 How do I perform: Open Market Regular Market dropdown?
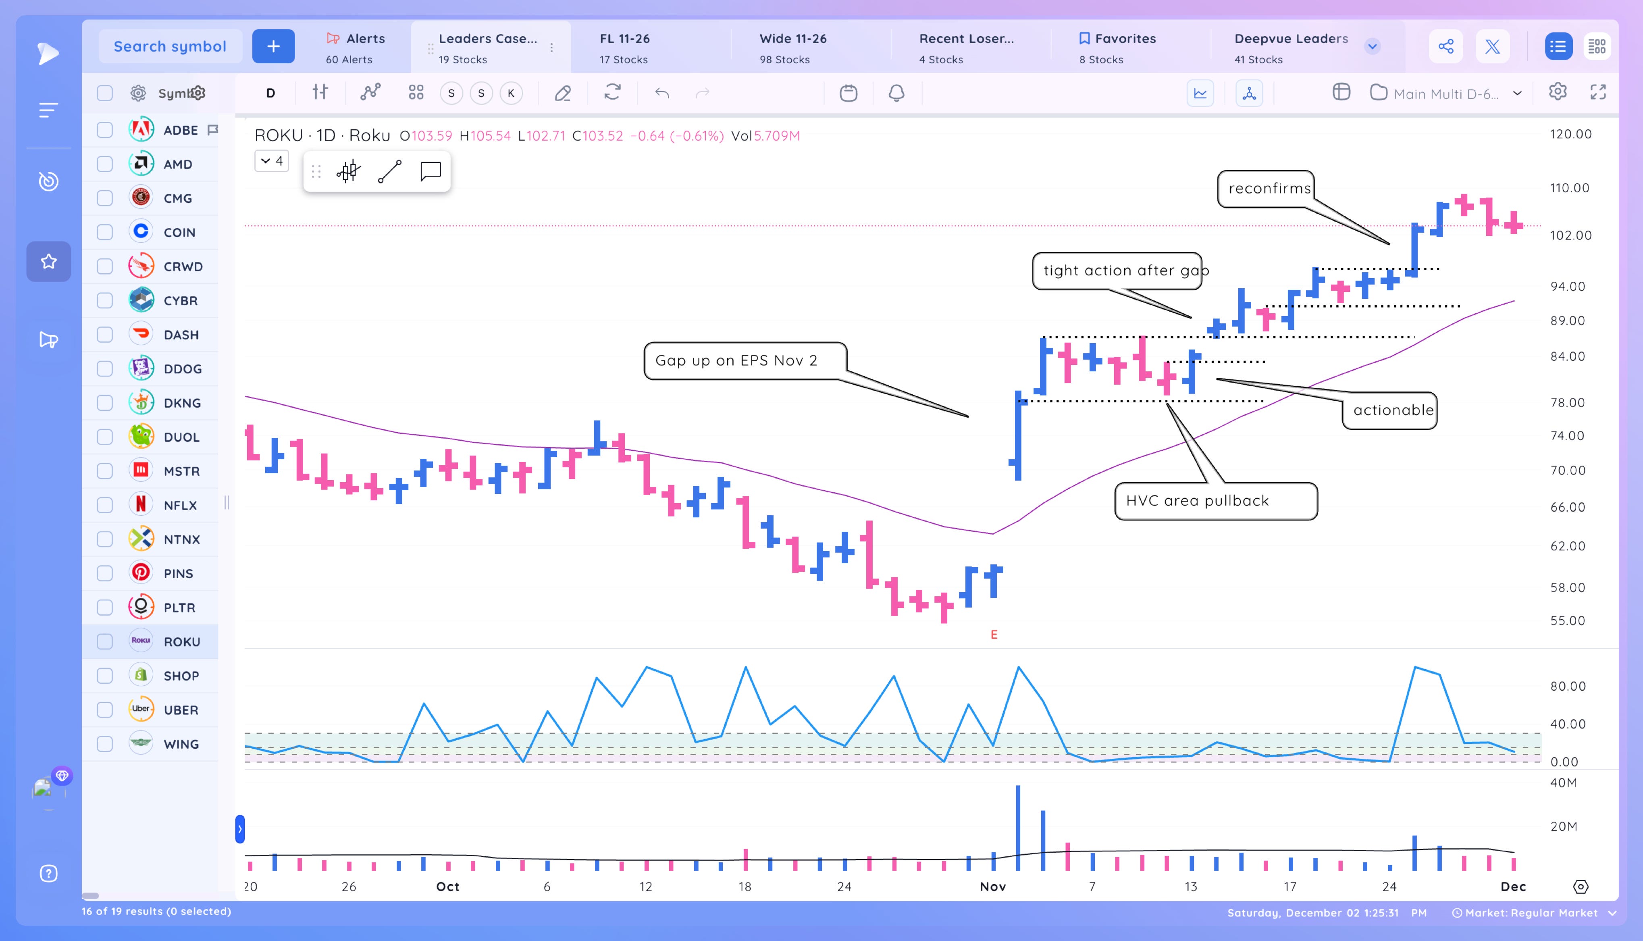click(x=1535, y=912)
